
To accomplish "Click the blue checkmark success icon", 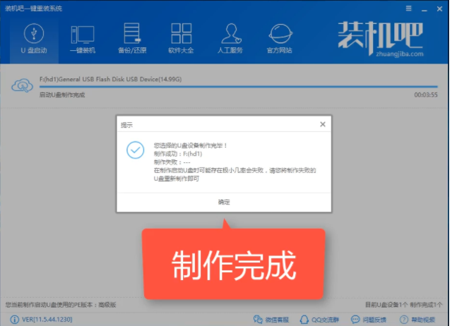I will [134, 150].
